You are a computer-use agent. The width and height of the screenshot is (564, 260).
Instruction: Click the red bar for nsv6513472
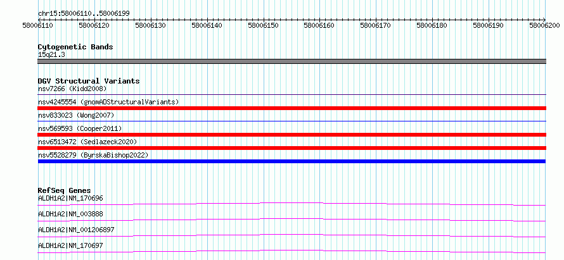point(292,148)
